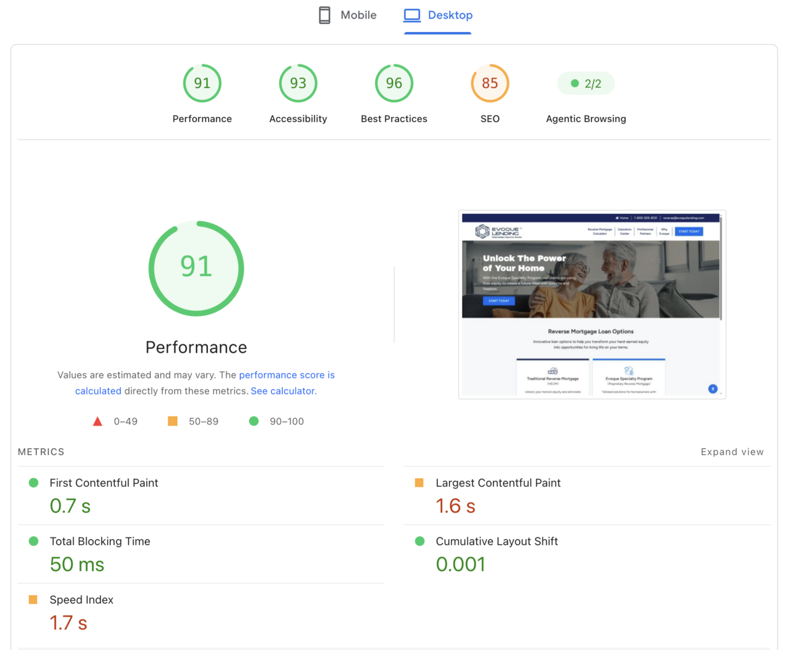The width and height of the screenshot is (790, 650).
Task: Click orange square beside Speed Index
Action: pos(33,599)
